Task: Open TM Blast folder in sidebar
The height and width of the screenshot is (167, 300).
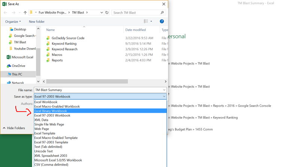Action: pyautogui.click(x=18, y=42)
